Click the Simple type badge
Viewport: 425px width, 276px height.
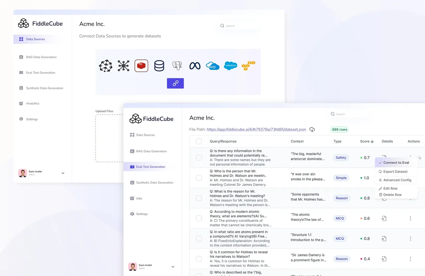341,178
